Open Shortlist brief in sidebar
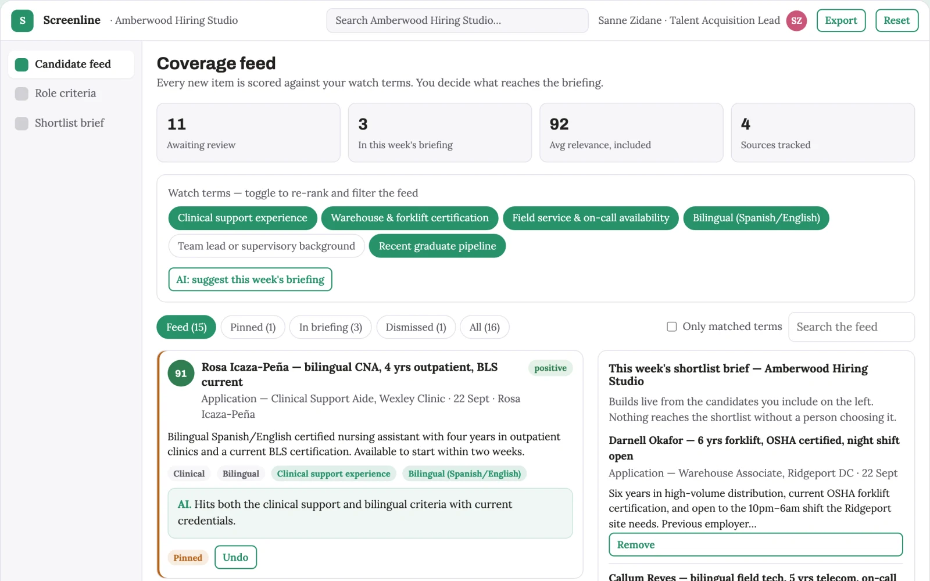This screenshot has height=581, width=930. (x=71, y=123)
